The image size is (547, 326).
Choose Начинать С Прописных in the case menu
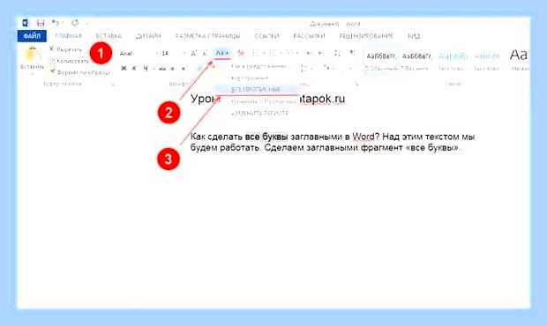pos(264,101)
